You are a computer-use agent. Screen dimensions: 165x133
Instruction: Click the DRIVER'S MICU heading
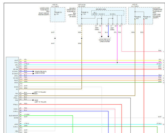point(101,9)
